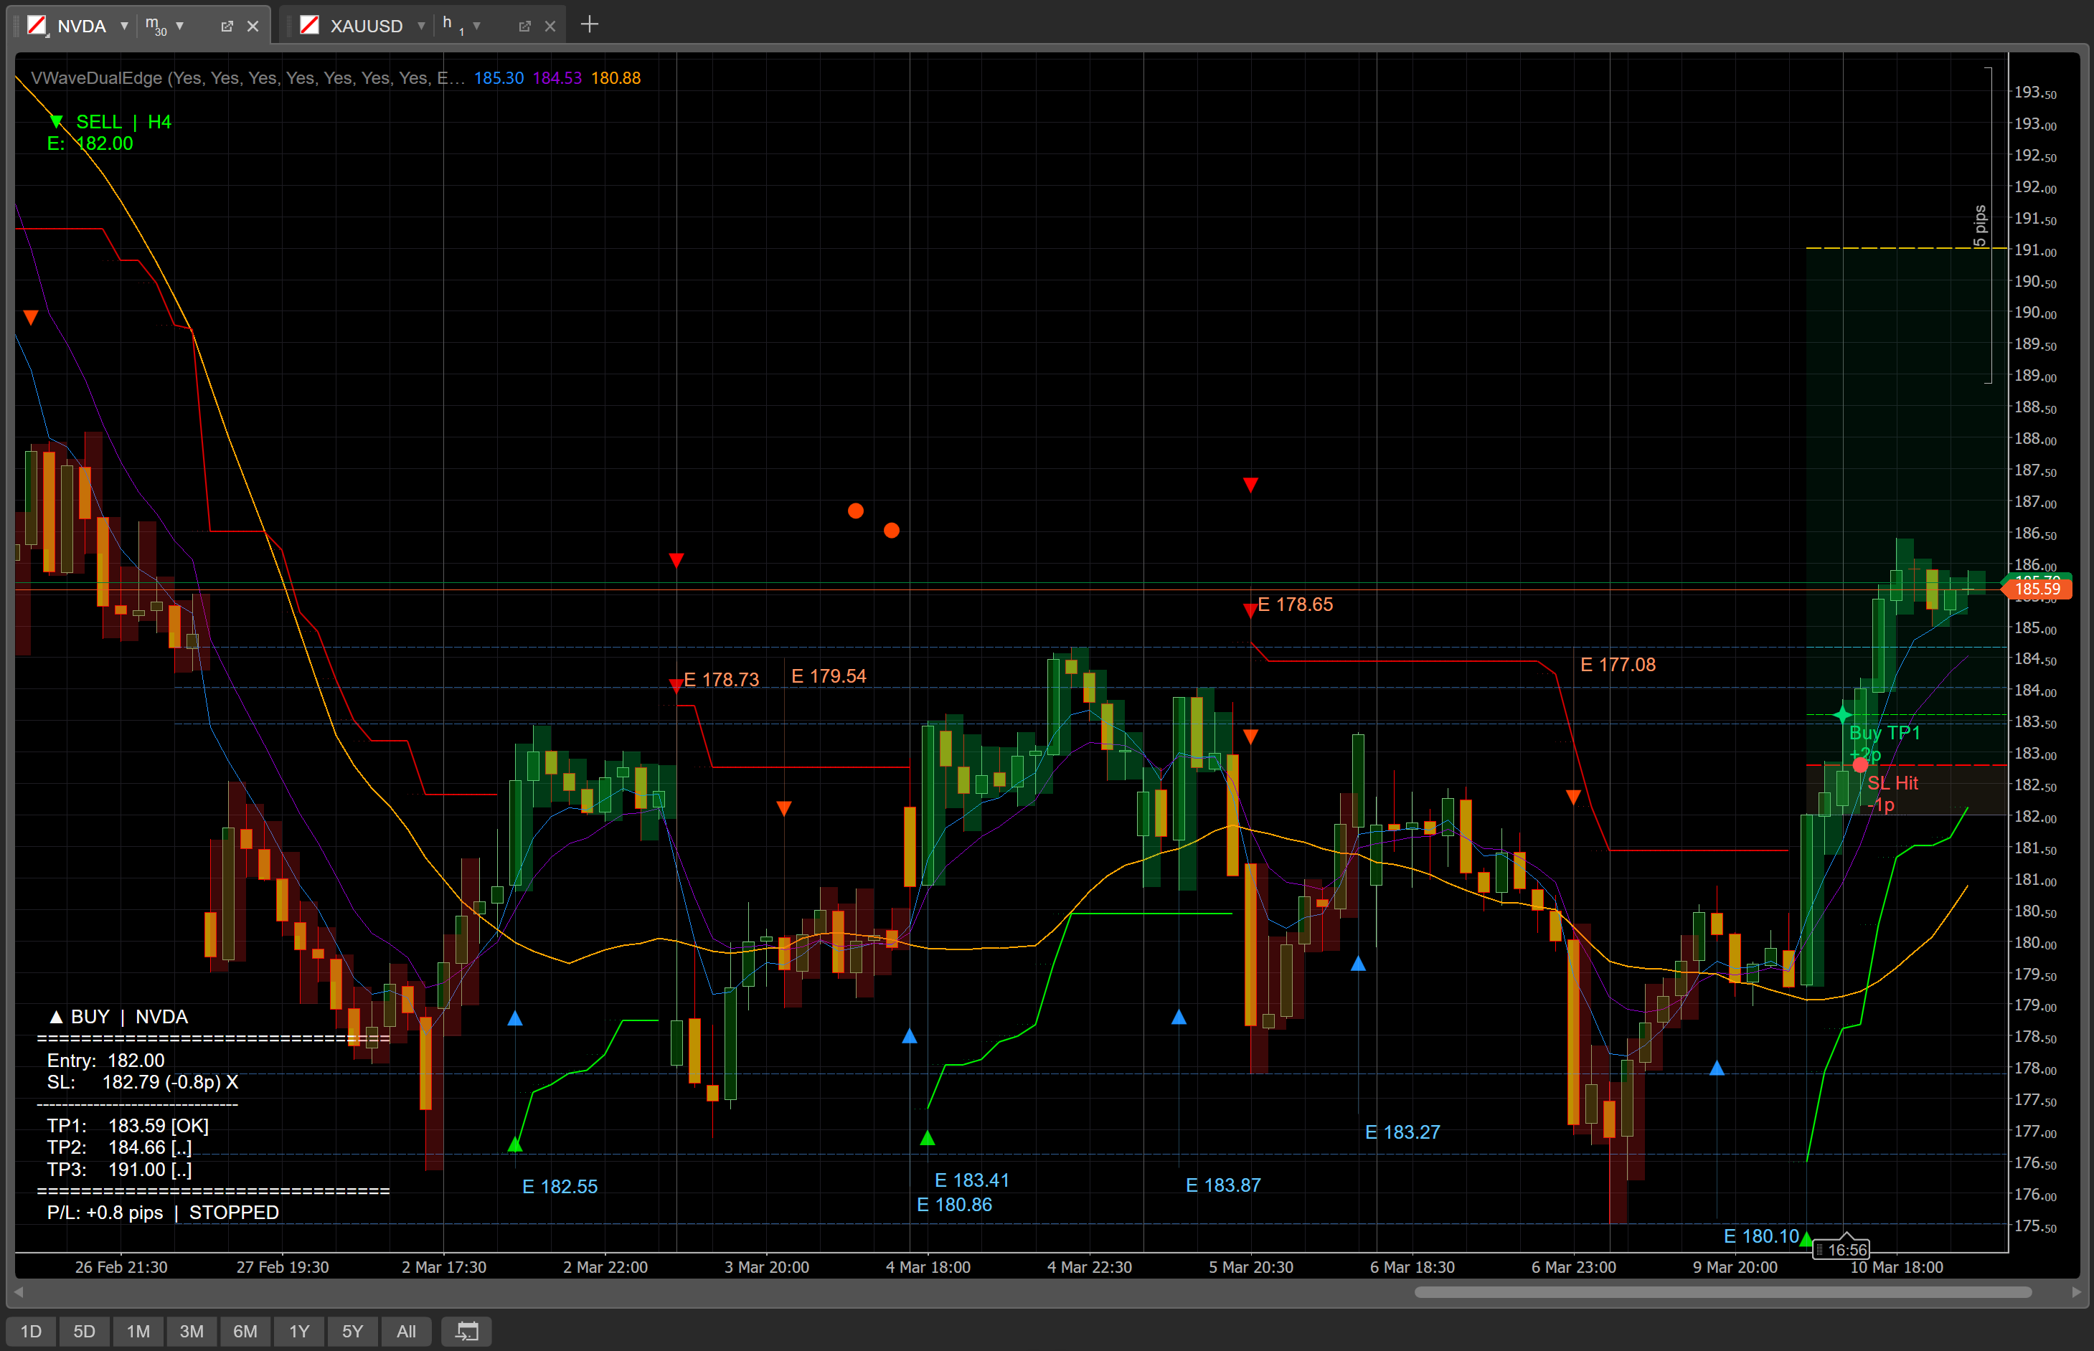Expand the NVDA symbol dropdown arrow
The width and height of the screenshot is (2094, 1351).
[x=123, y=25]
